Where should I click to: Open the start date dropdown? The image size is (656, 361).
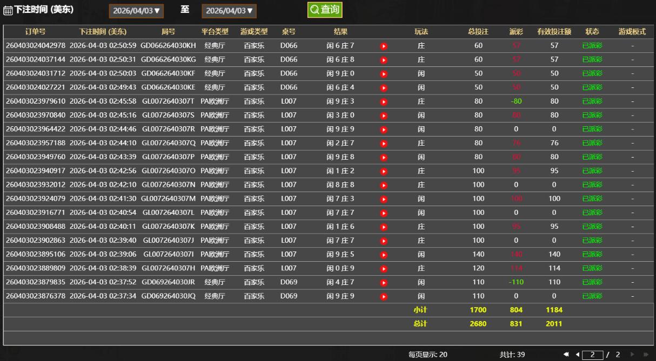tap(136, 11)
